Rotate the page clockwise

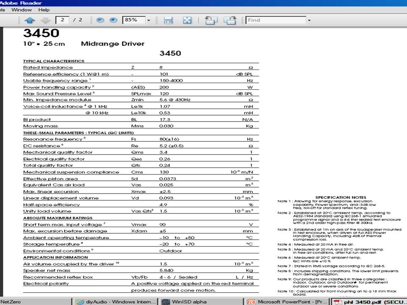pyautogui.click(x=230, y=20)
